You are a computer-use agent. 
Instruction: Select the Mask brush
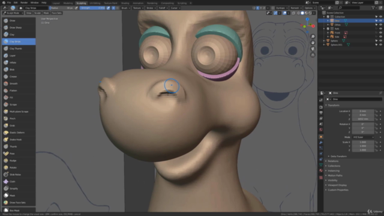coord(19,196)
